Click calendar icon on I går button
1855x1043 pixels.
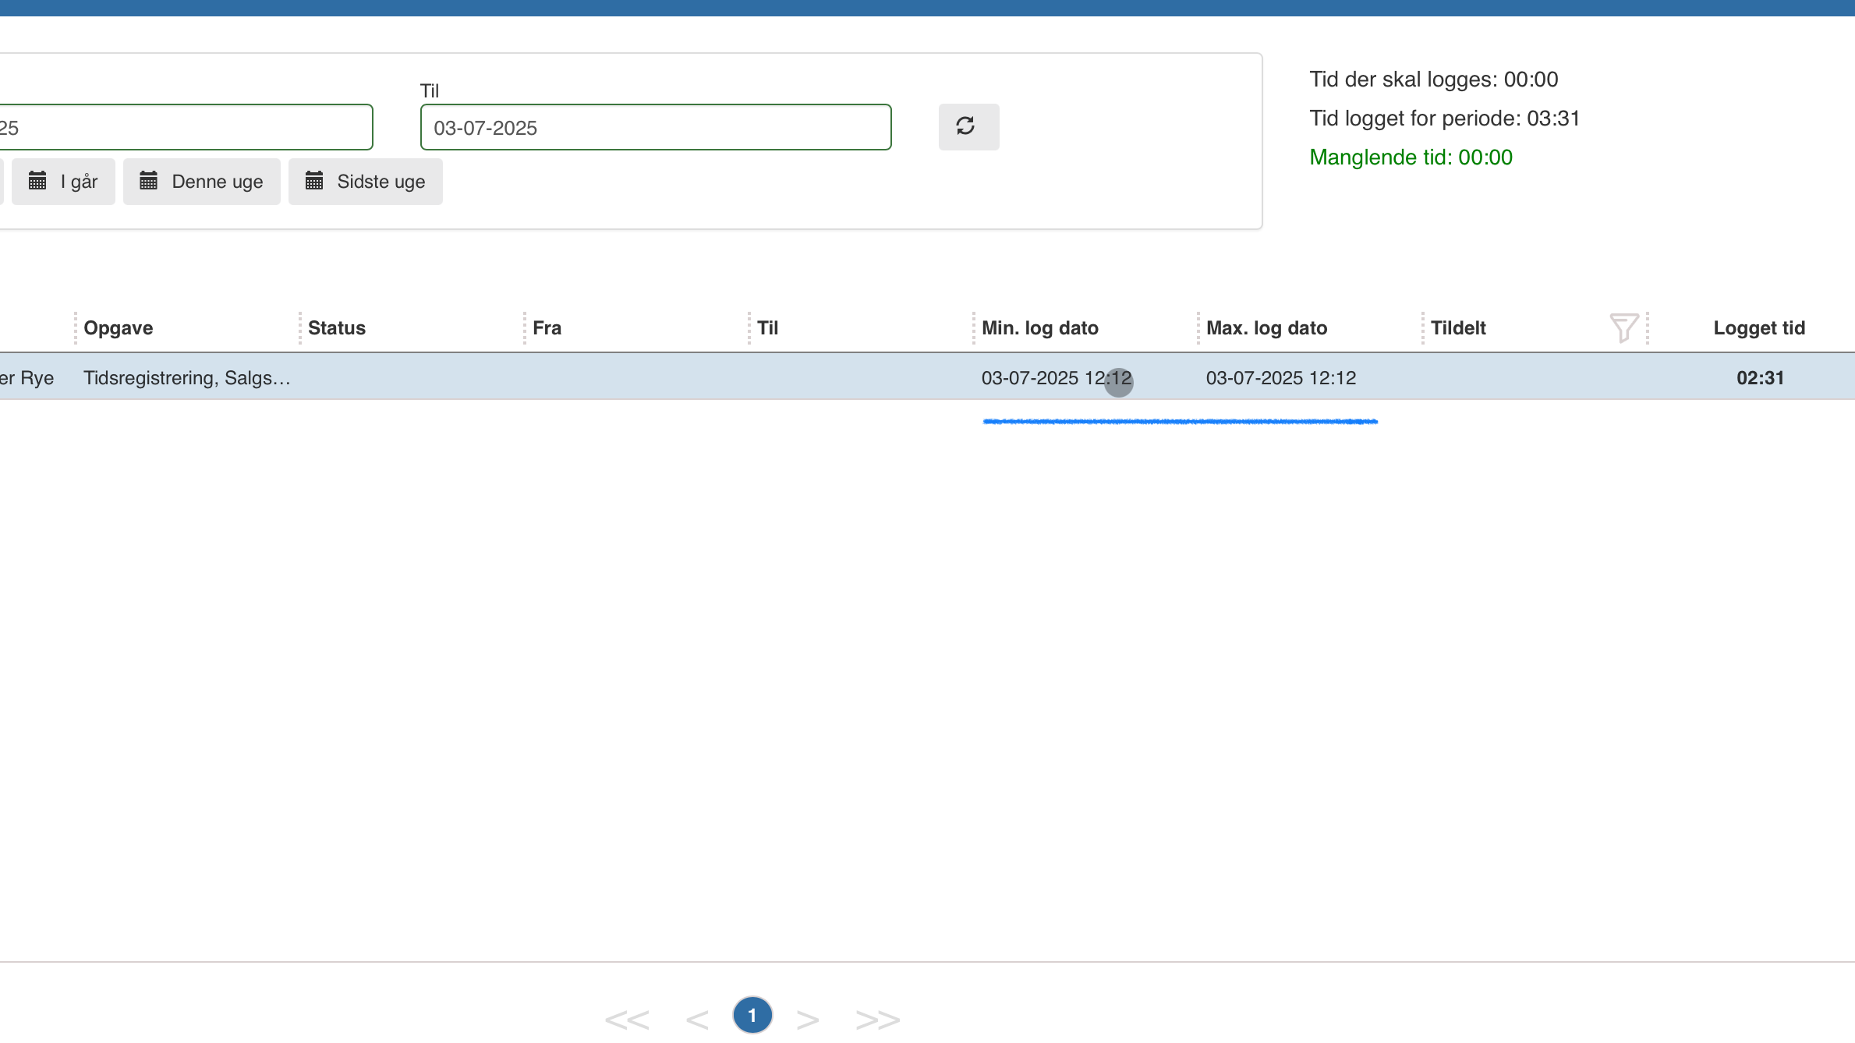[x=37, y=182]
